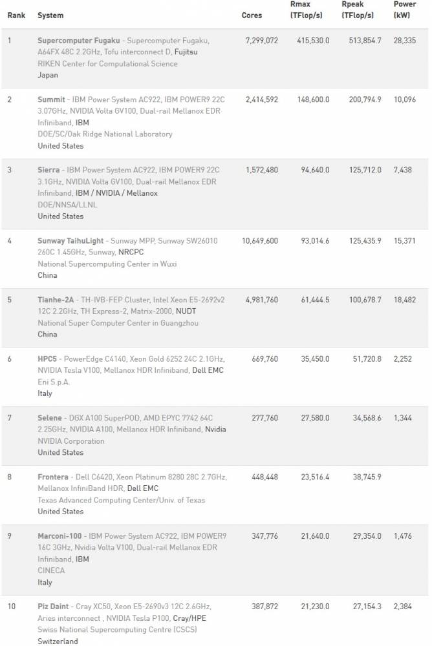This screenshot has height=646, width=432.
Task: Click the Rank column header
Action: point(16,16)
